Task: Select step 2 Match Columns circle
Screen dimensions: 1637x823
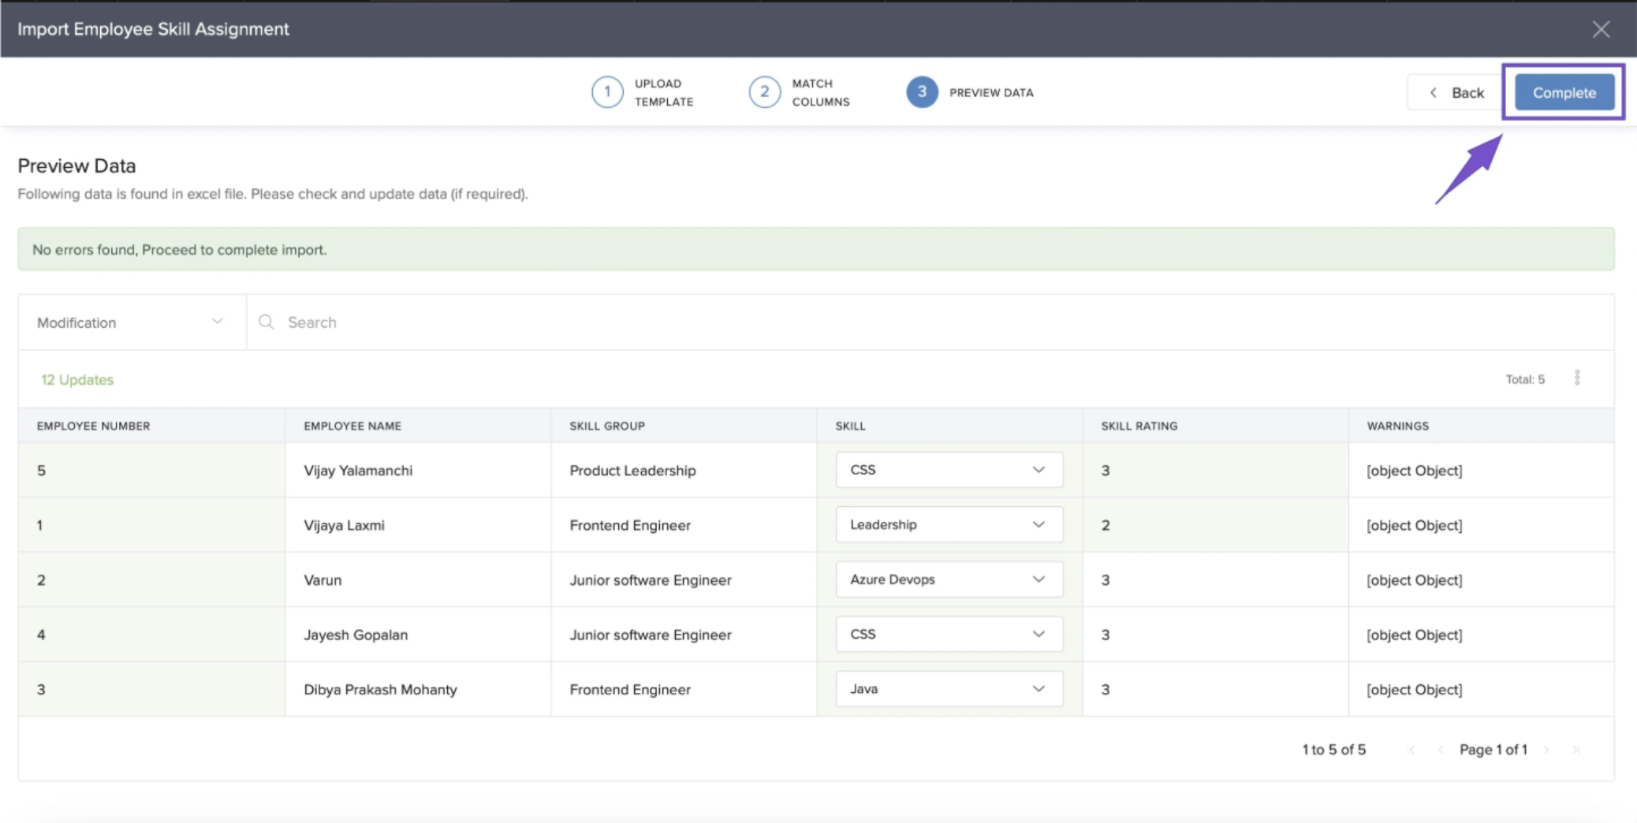Action: tap(764, 92)
